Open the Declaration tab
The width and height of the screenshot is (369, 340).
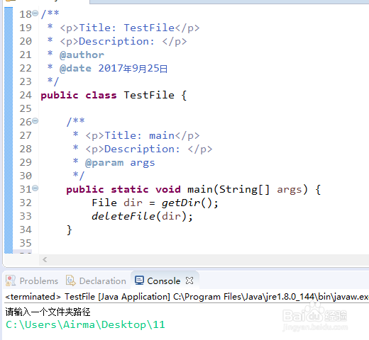click(x=96, y=280)
